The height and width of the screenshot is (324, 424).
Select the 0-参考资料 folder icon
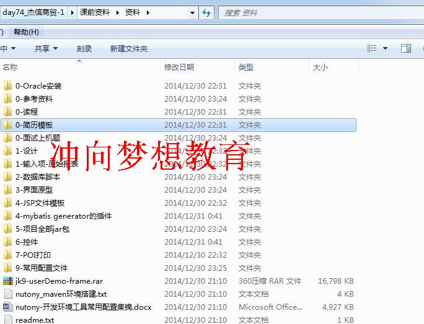8,99
